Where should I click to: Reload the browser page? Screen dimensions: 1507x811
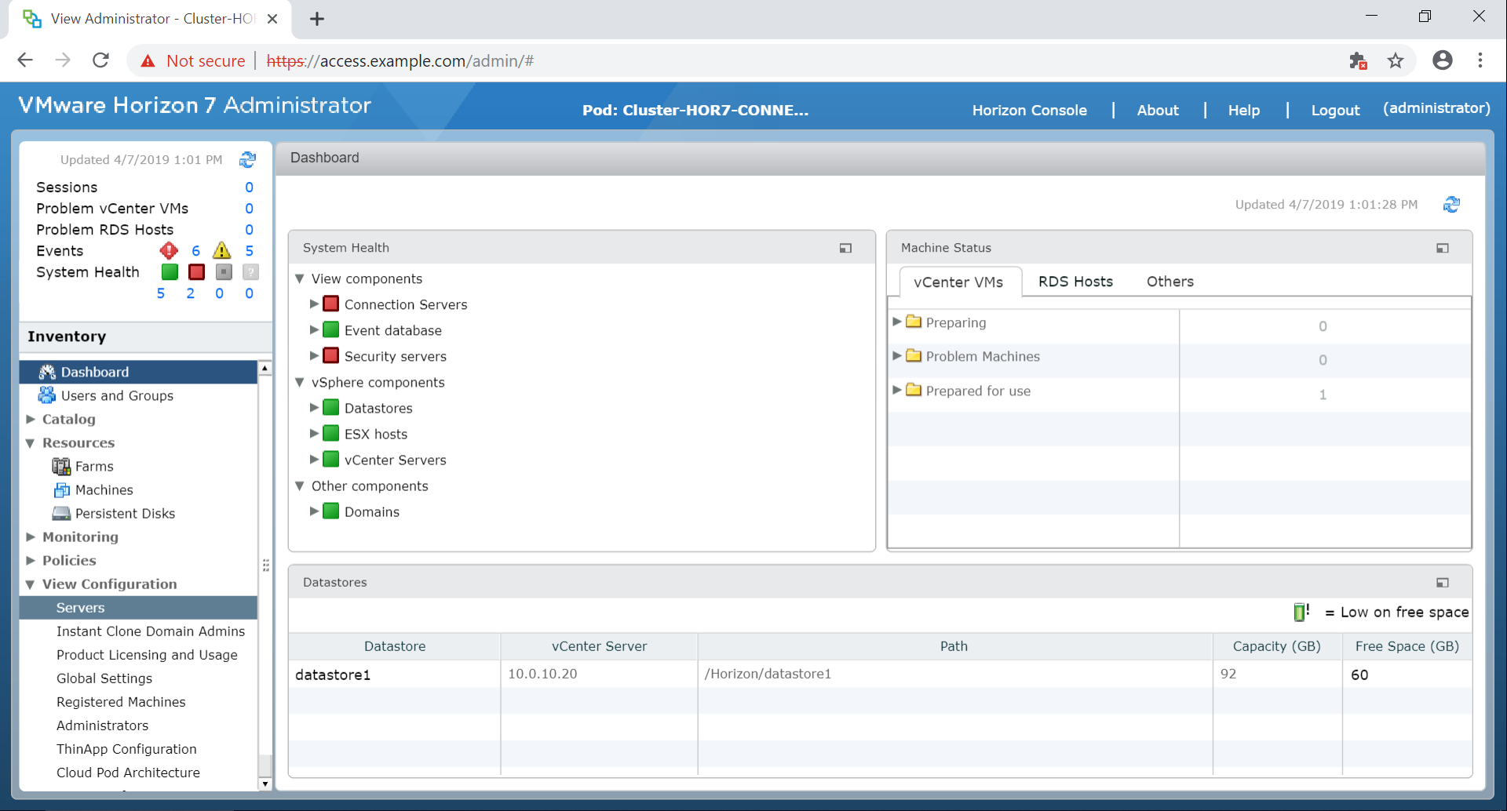[100, 60]
